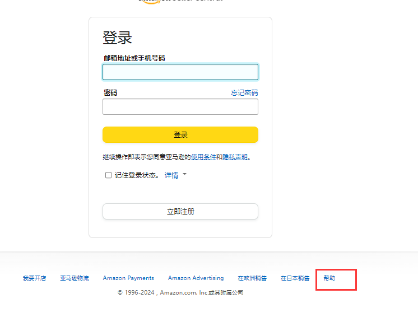
Task: Open the 在日本销售 sell in Japan link
Action: (295, 278)
